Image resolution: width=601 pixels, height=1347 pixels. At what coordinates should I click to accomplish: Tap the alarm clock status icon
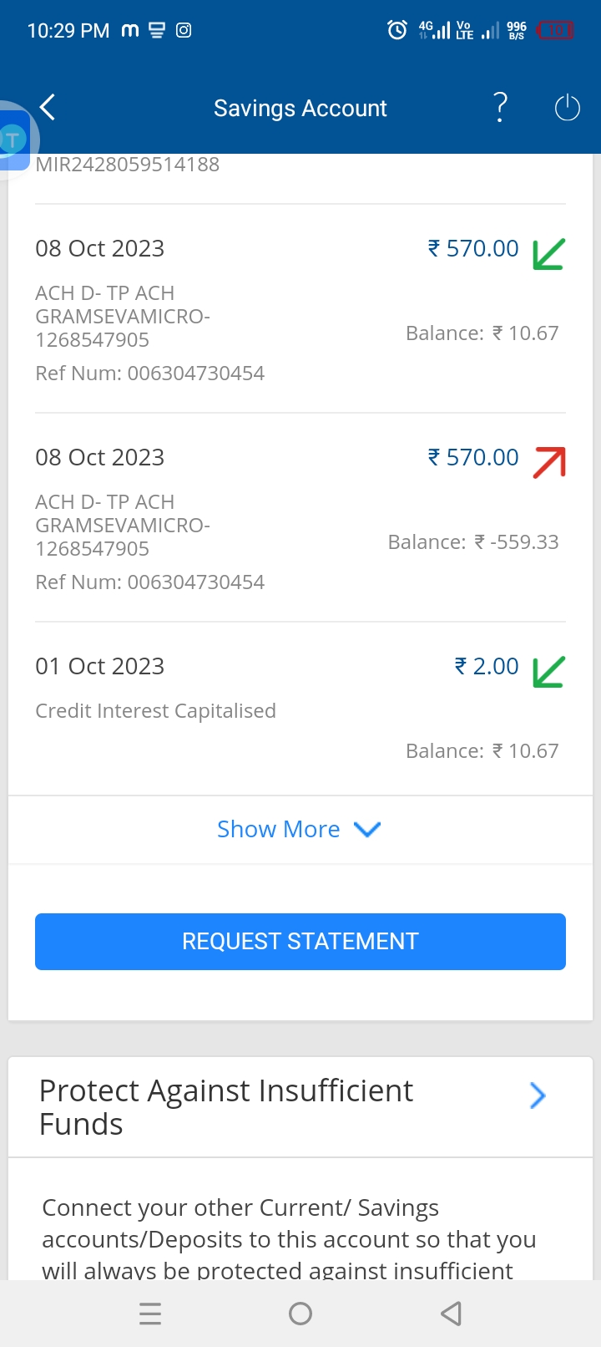pyautogui.click(x=397, y=31)
